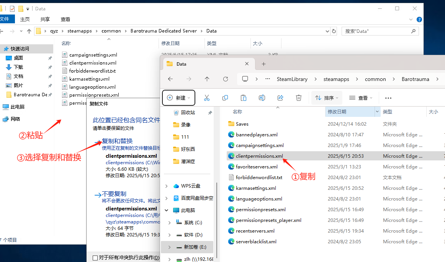Image resolution: width=445 pixels, height=262 pixels.
Task: Expand the WPS云盘 tree node
Action: 167,186
